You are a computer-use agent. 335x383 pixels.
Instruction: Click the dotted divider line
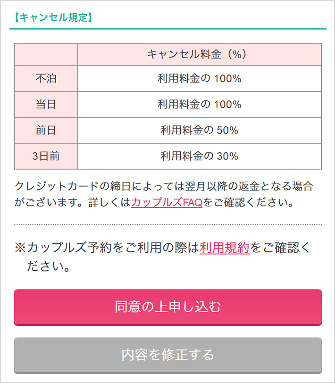coord(167,222)
